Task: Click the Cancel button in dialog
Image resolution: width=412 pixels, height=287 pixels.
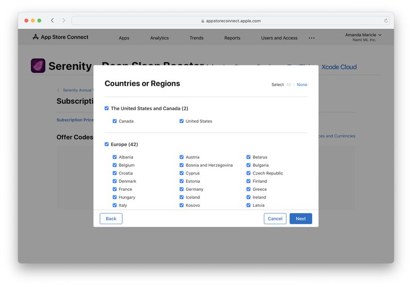Action: (x=275, y=219)
